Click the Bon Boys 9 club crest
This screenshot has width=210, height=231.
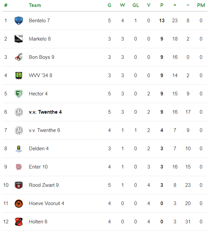tap(19, 57)
